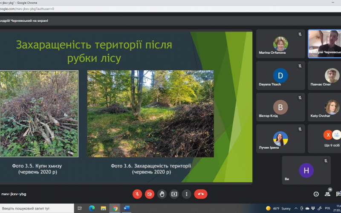Click the shared slide photo 3.5 of brush piles
The image size is (341, 213).
tap(39, 114)
